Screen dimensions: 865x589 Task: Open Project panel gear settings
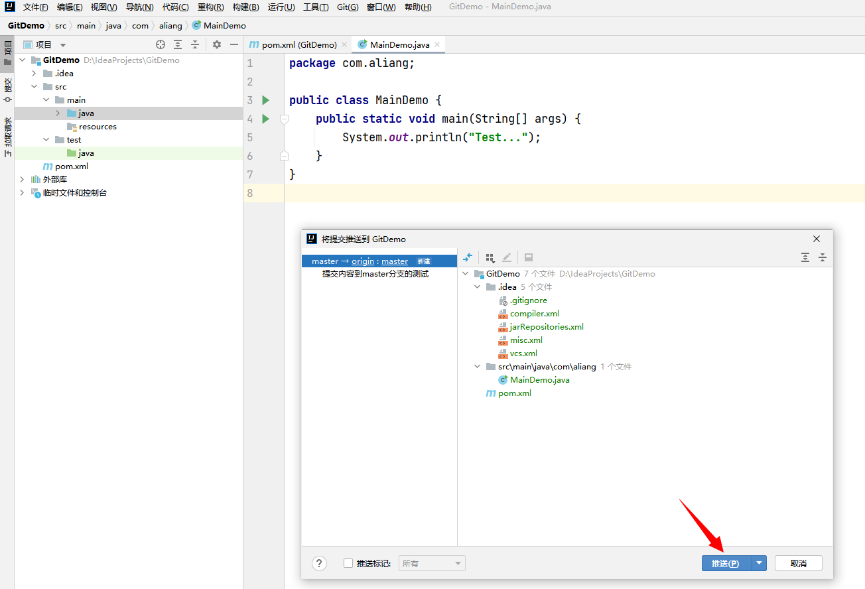[217, 44]
